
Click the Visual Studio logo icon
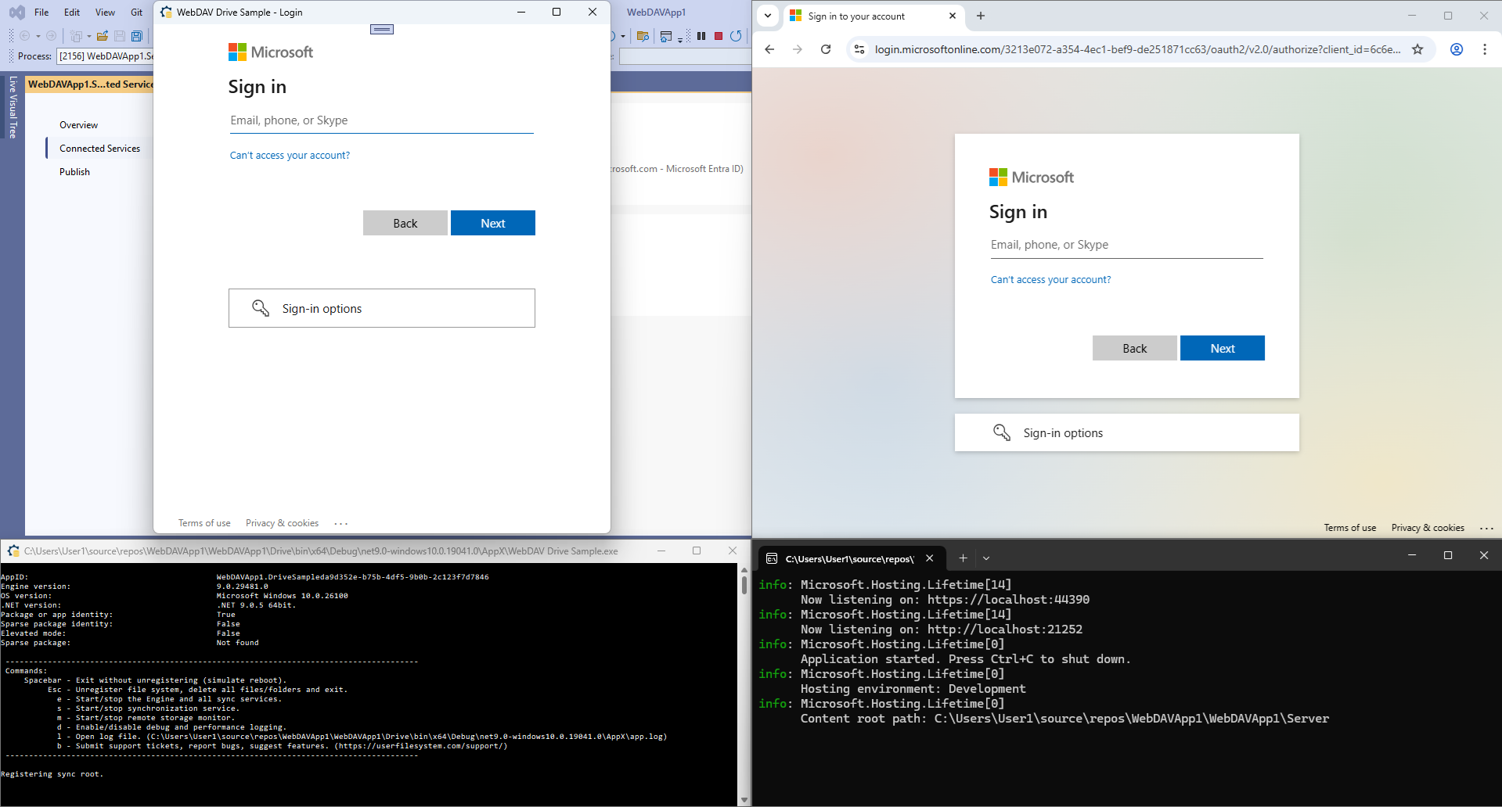[x=16, y=13]
